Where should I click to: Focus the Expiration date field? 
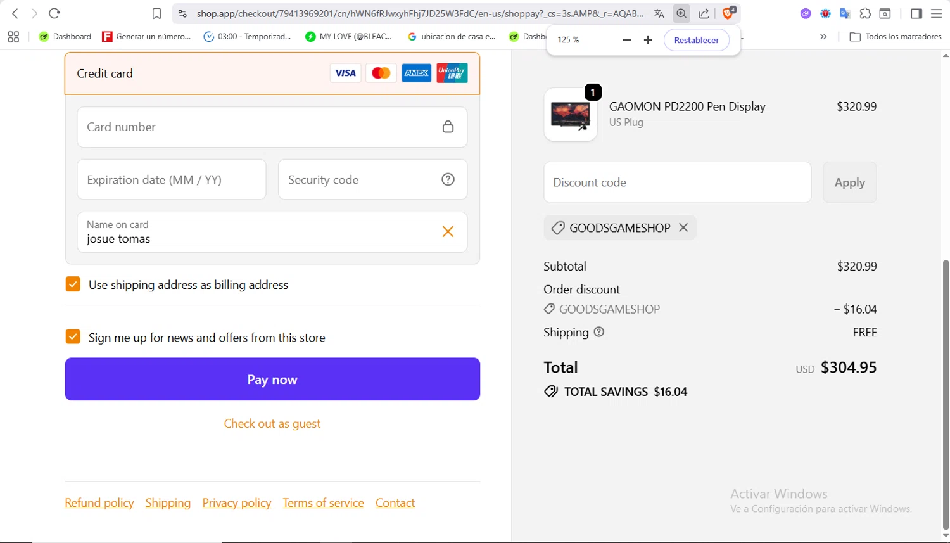click(x=172, y=179)
